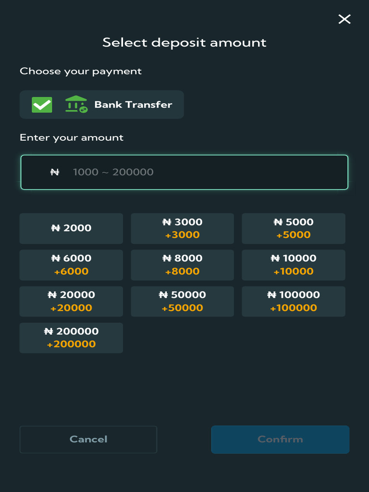Click the bank building icon
Image resolution: width=369 pixels, height=492 pixels.
tap(76, 105)
